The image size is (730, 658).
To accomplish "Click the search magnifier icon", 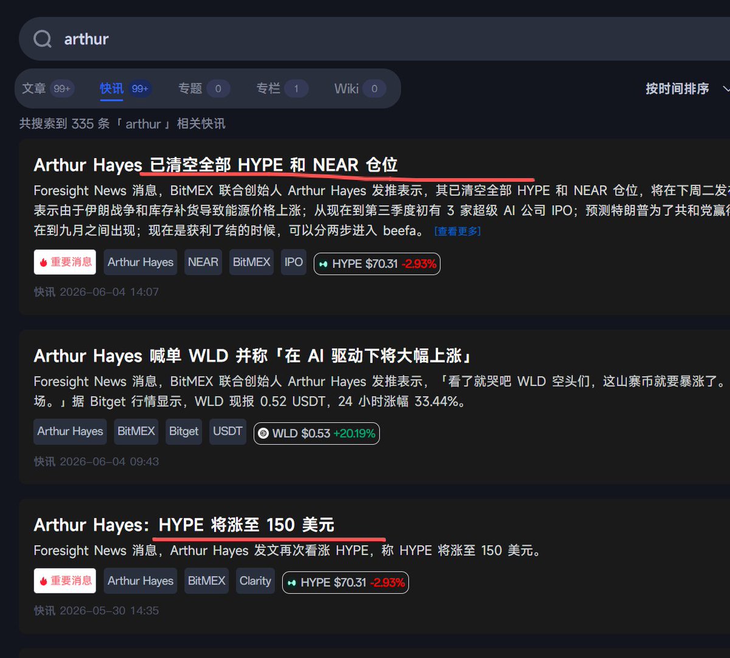I will pos(43,39).
